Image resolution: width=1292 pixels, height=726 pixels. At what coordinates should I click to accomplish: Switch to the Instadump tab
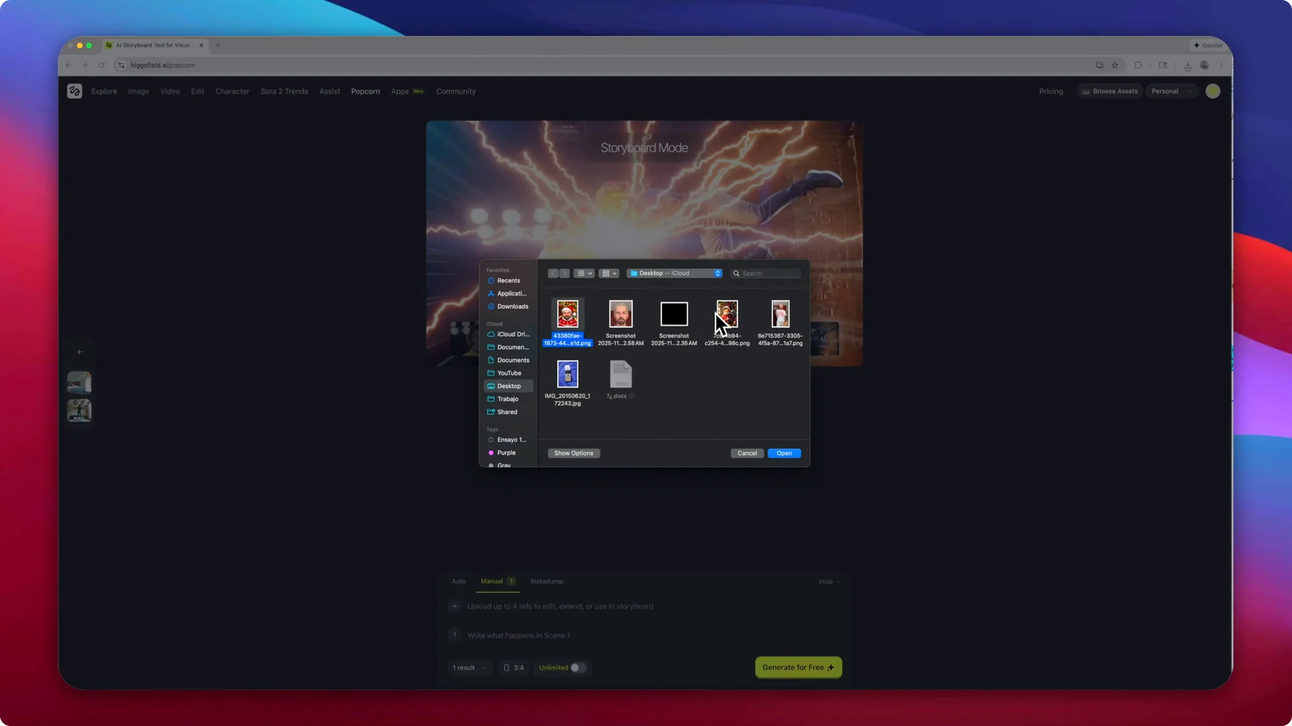546,581
